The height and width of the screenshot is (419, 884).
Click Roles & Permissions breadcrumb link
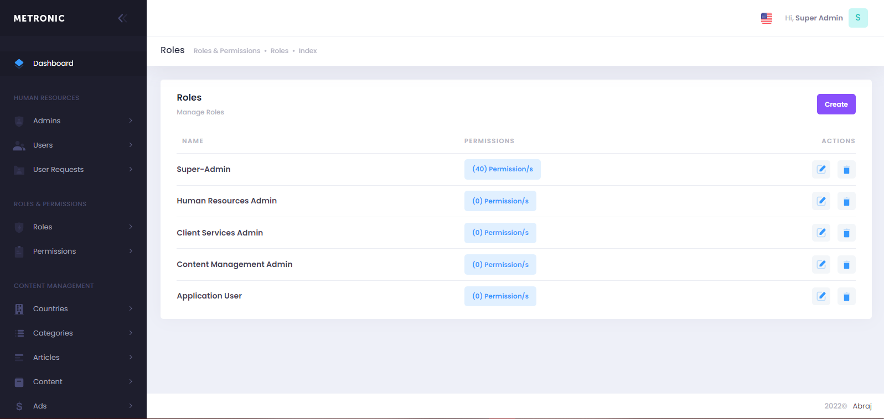pyautogui.click(x=226, y=51)
